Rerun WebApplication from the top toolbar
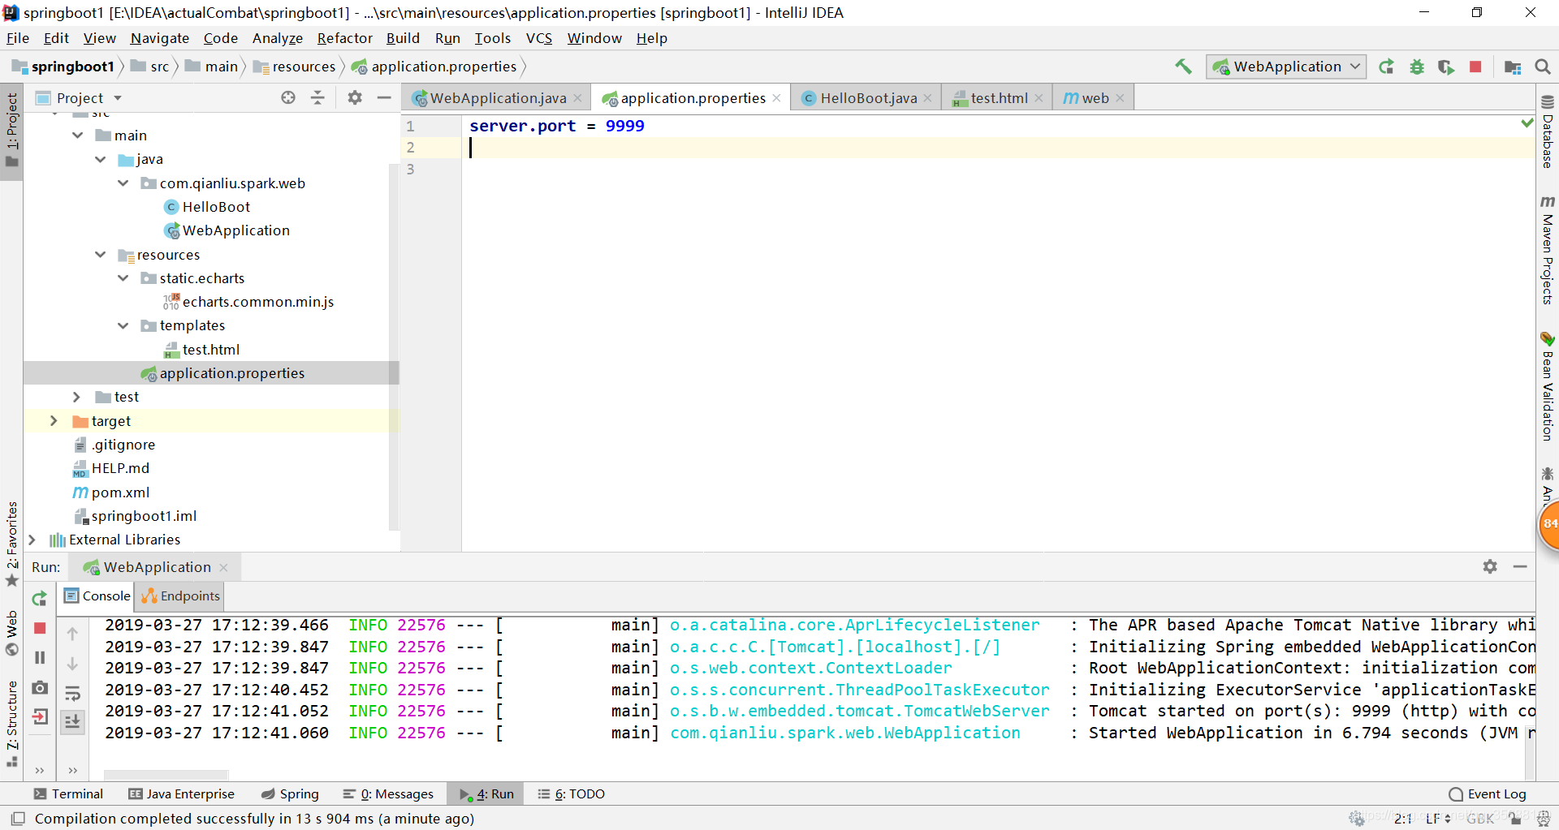The image size is (1559, 830). click(x=1387, y=67)
